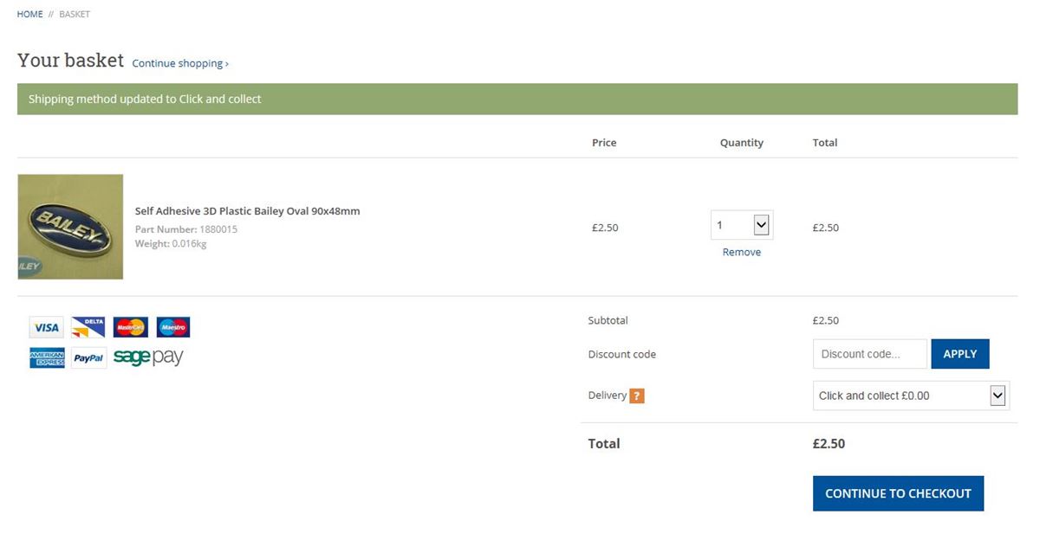Viewport: 1040px width, 534px height.
Task: Click the Subtotal £2.50 amount
Action: click(x=826, y=320)
